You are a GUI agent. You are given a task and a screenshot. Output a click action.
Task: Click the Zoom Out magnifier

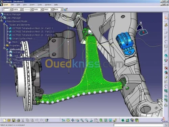pyautogui.click(x=87, y=120)
